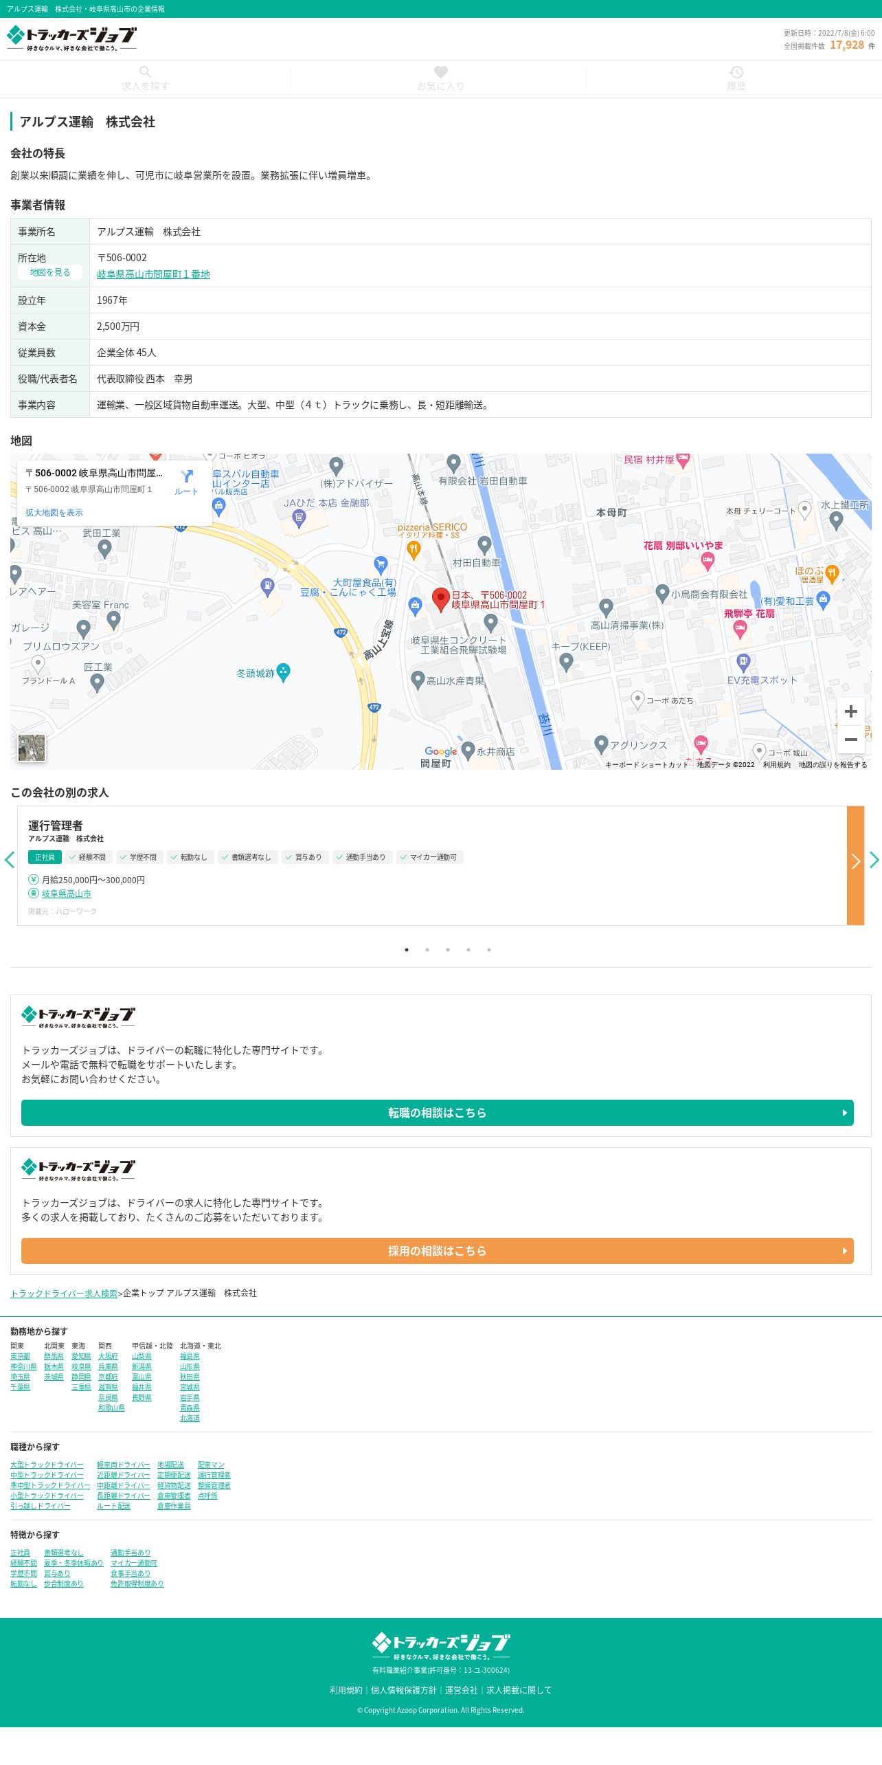882x1765 pixels.
Task: Open 倉庫作業員 job type link
Action: [174, 1506]
